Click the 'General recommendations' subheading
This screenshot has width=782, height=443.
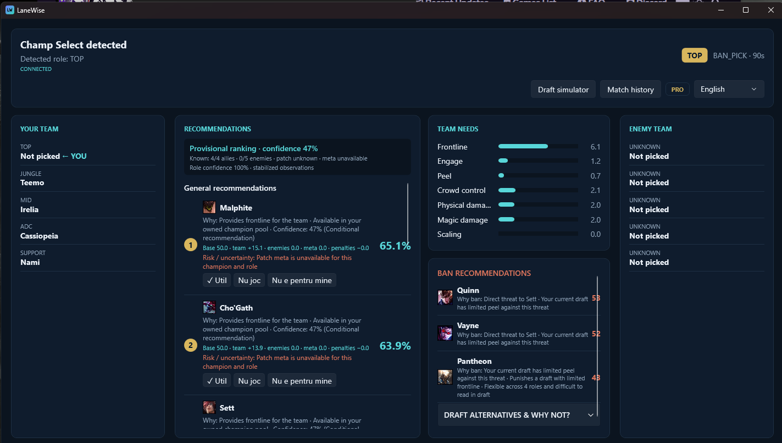[230, 188]
